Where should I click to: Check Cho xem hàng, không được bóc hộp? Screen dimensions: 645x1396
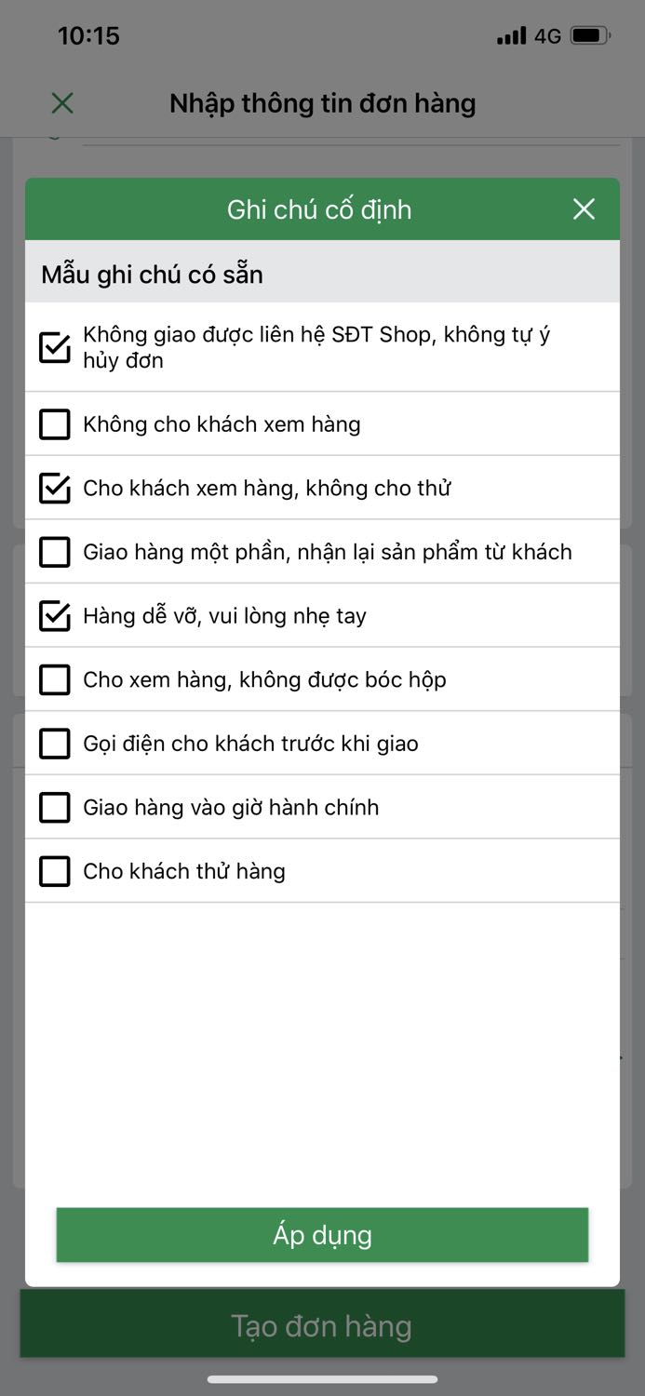click(x=55, y=679)
